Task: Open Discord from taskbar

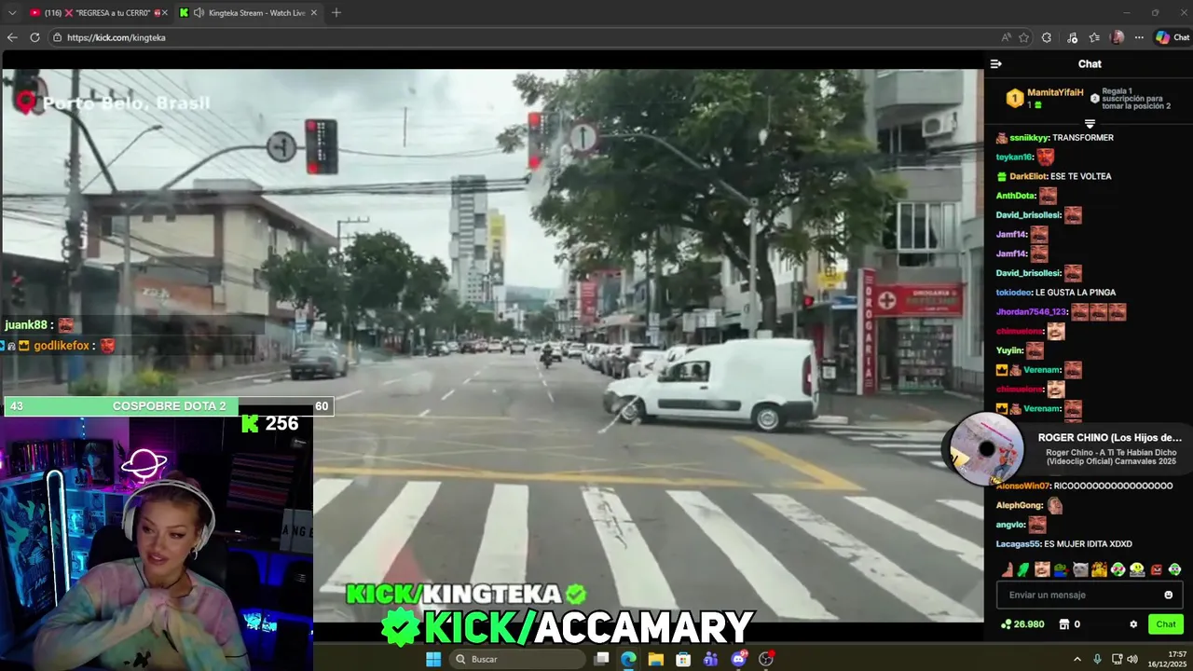Action: (x=739, y=659)
